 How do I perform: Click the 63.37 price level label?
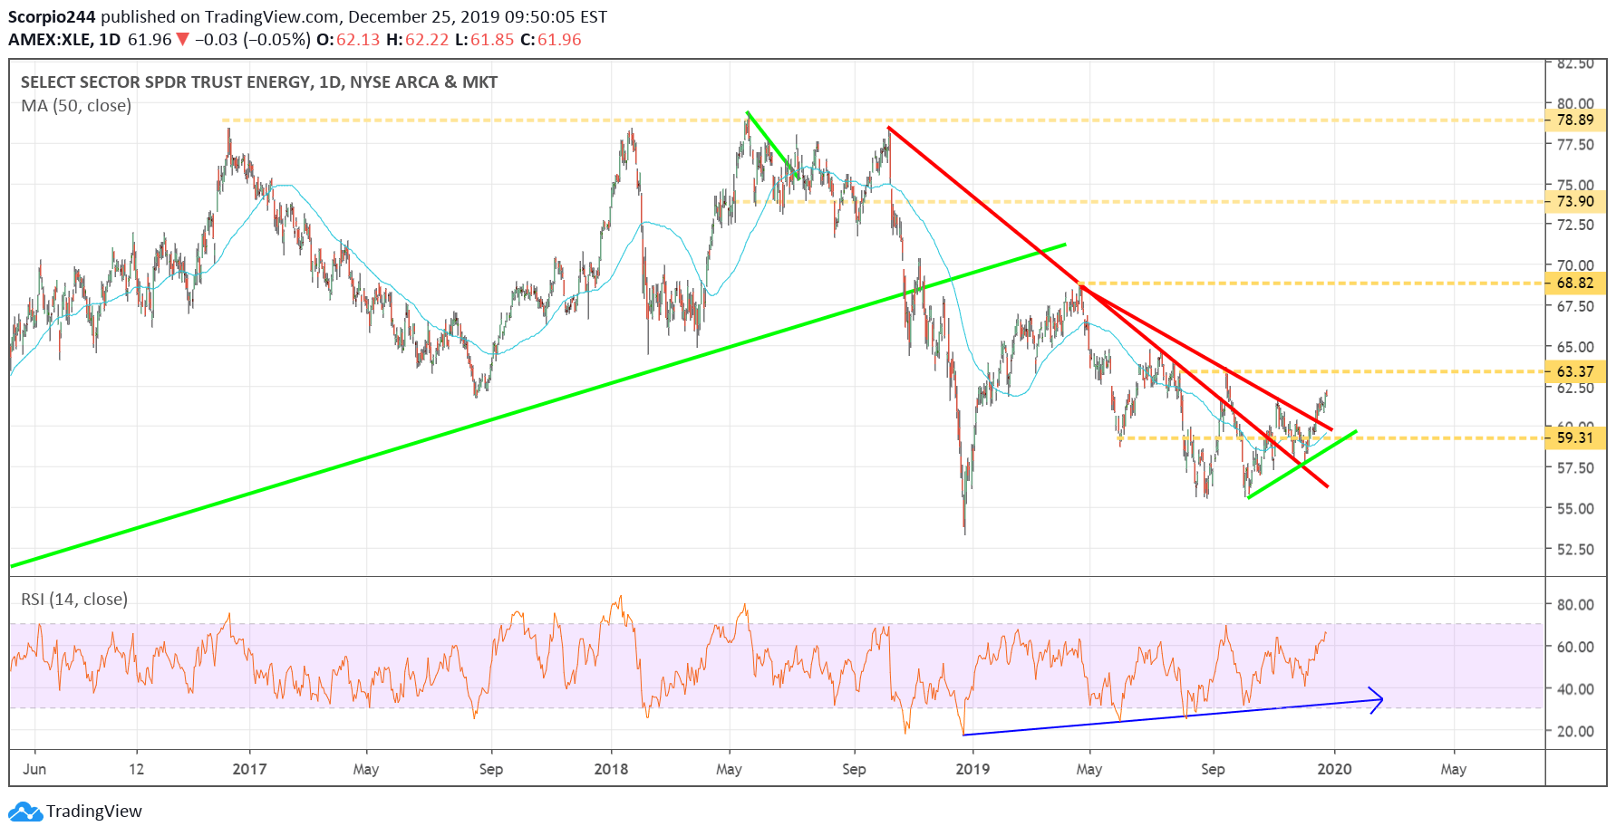click(1575, 371)
